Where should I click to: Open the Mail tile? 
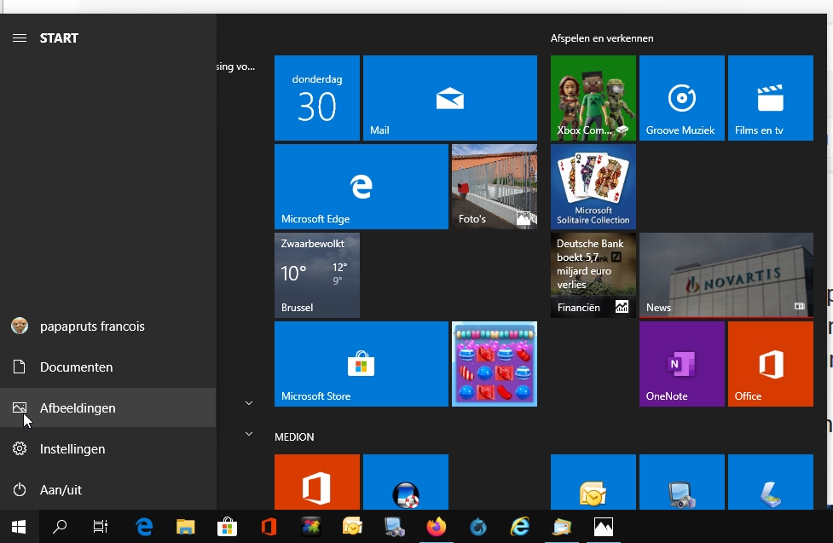tap(449, 98)
